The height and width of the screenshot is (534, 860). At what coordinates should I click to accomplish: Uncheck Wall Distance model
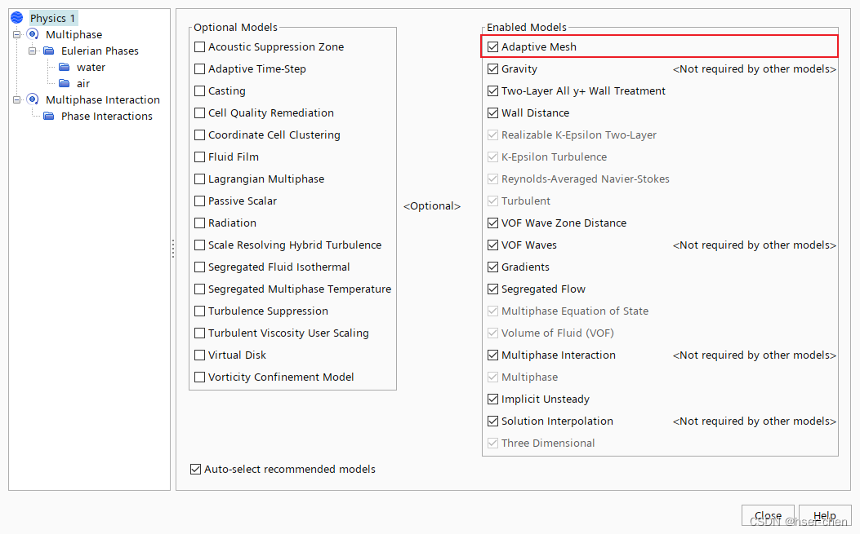(493, 113)
